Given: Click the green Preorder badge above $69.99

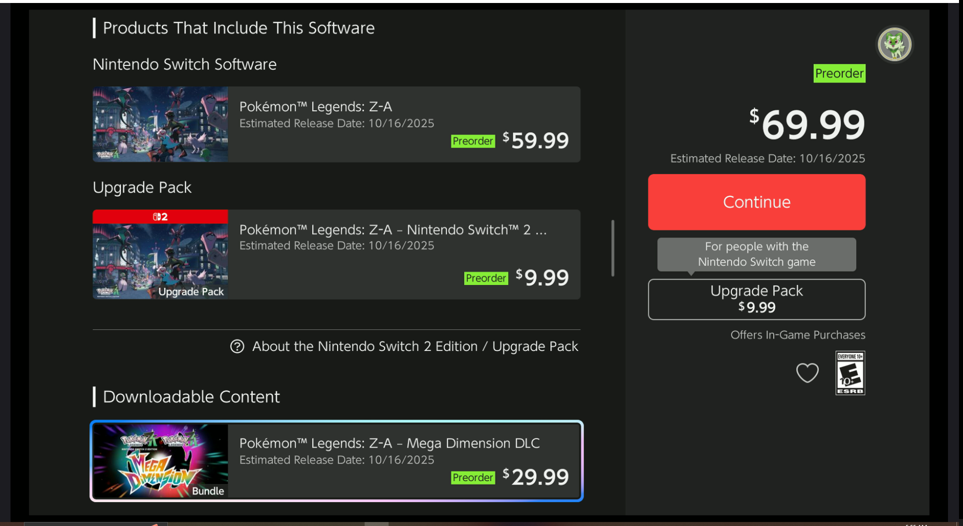Looking at the screenshot, I should click(839, 73).
